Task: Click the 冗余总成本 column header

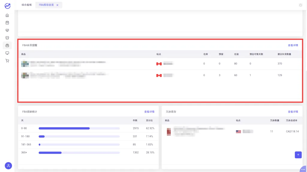Action: pyautogui.click(x=291, y=121)
